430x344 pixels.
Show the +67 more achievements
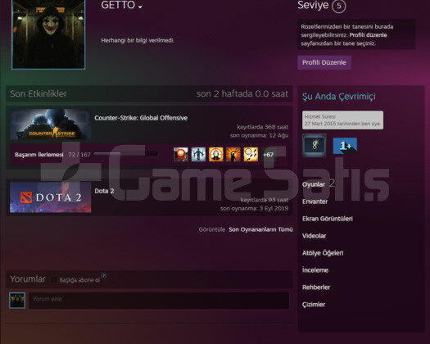(268, 155)
